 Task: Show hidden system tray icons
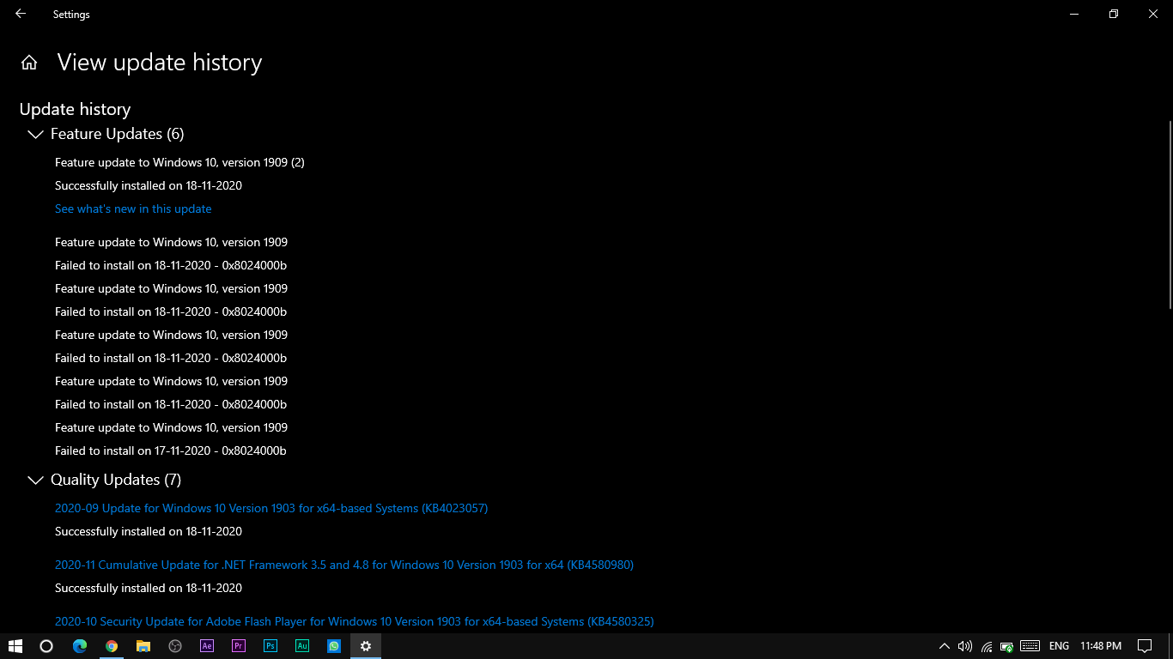945,646
